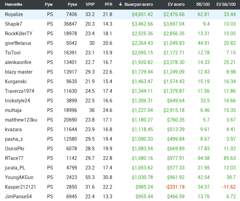The width and height of the screenshot is (240, 201).
Task: Click the 62.81 бб/100 value
Action: (x=204, y=14)
